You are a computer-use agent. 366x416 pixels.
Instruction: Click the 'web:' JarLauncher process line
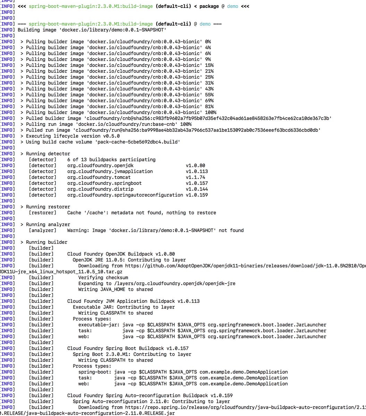pos(202,336)
